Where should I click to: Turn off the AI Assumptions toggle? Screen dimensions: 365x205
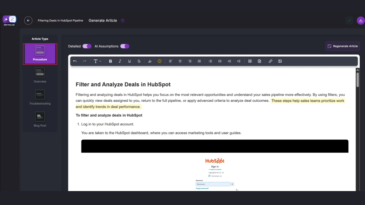(125, 46)
